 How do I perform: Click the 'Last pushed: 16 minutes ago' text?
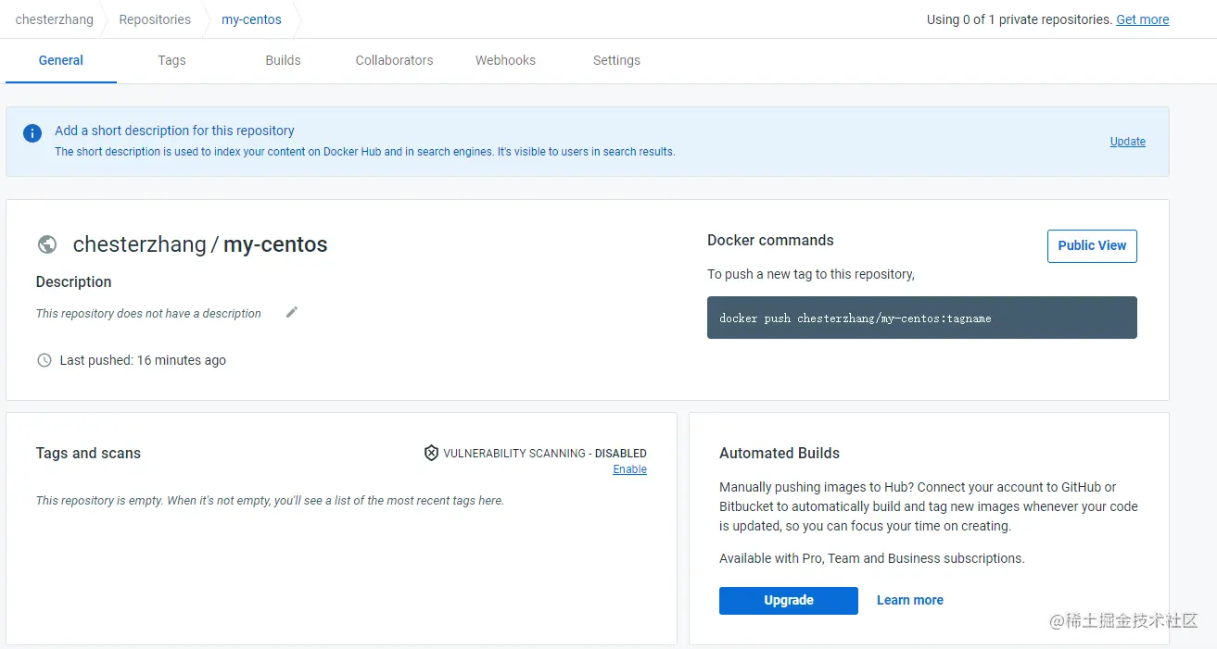click(143, 360)
